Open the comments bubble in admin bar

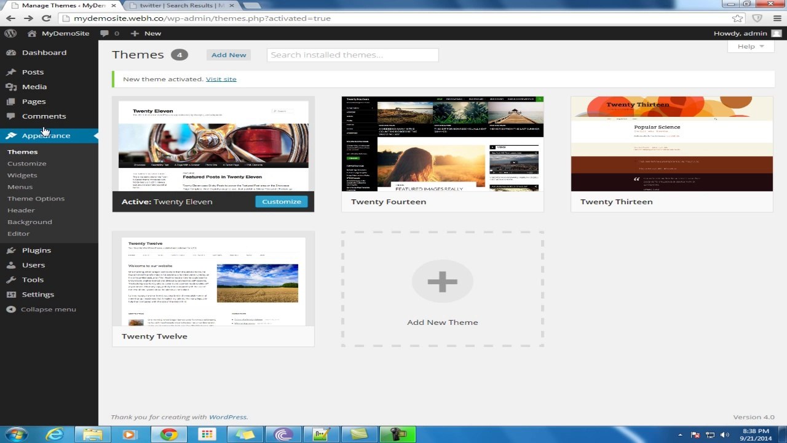[x=109, y=33]
